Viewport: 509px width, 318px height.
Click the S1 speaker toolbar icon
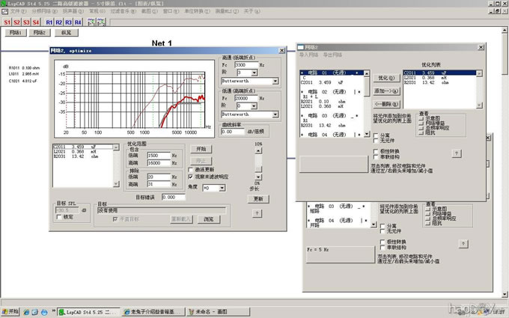coord(7,22)
